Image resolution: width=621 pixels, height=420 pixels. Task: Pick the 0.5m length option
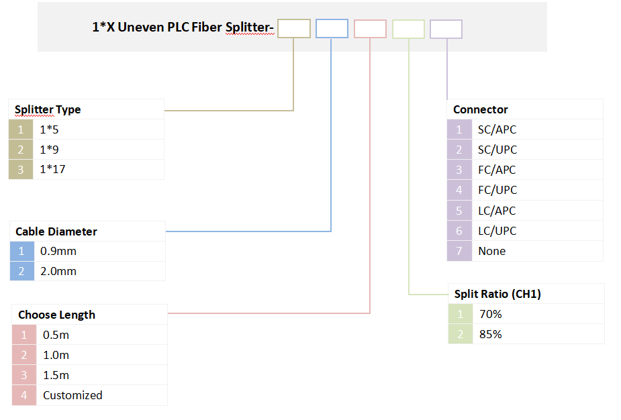click(56, 335)
